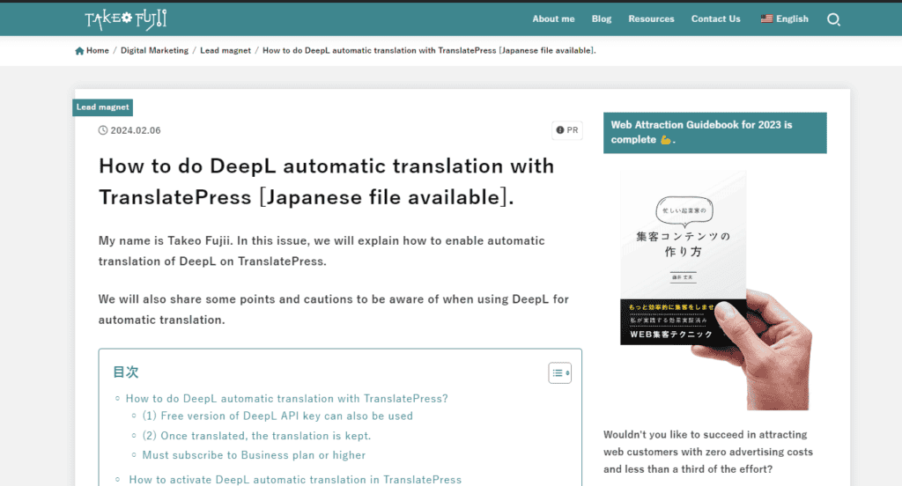Go to Home breadcrumb link
The height and width of the screenshot is (486, 902).
pyautogui.click(x=97, y=50)
